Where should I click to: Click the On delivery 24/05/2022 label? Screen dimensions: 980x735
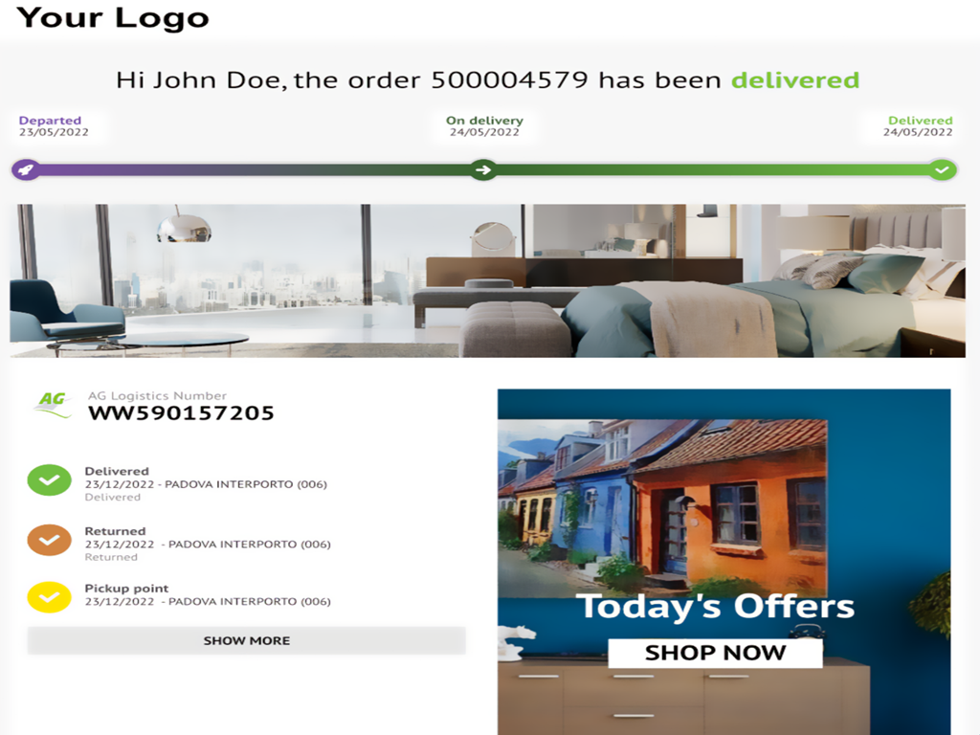(x=484, y=125)
